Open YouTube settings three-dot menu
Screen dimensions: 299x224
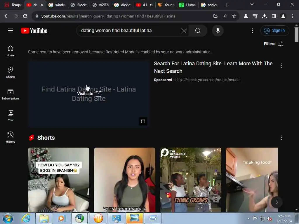(x=252, y=30)
